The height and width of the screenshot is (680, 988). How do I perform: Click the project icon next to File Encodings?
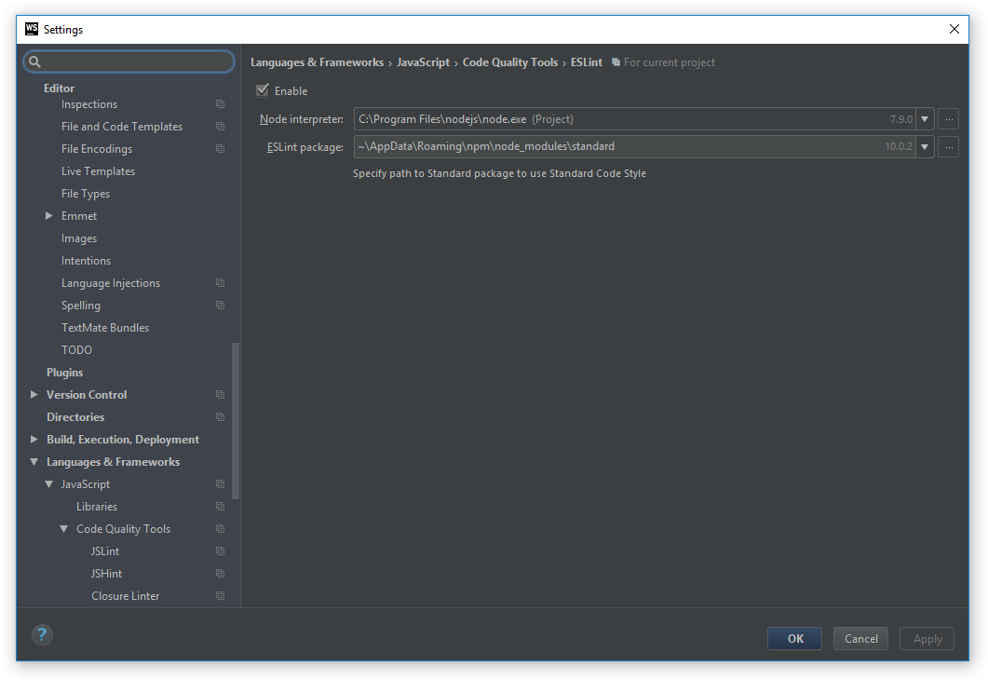click(220, 149)
